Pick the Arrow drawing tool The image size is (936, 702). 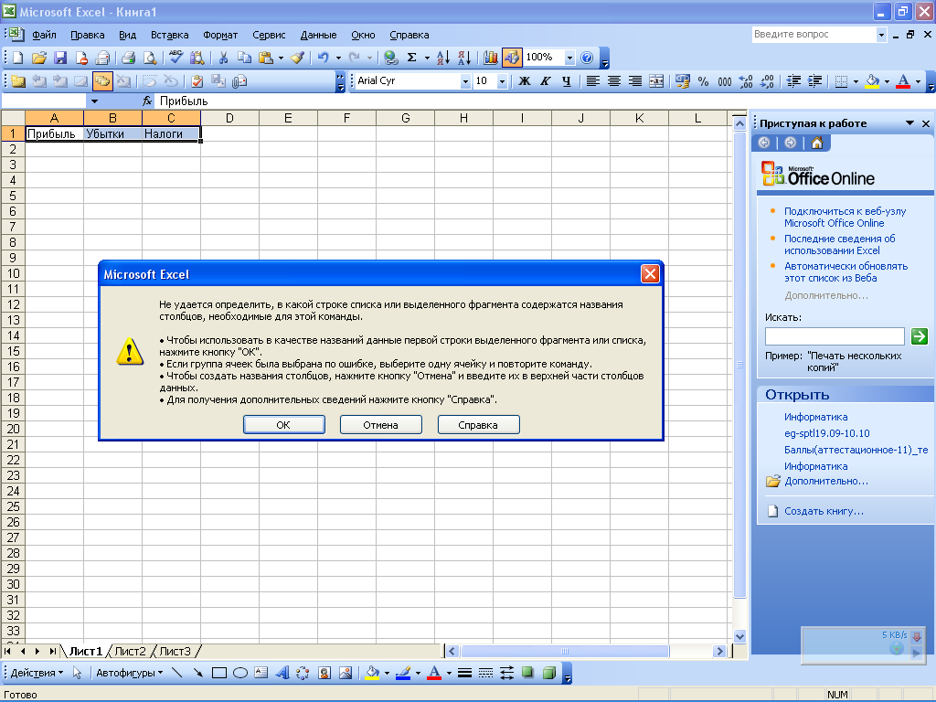click(x=197, y=673)
